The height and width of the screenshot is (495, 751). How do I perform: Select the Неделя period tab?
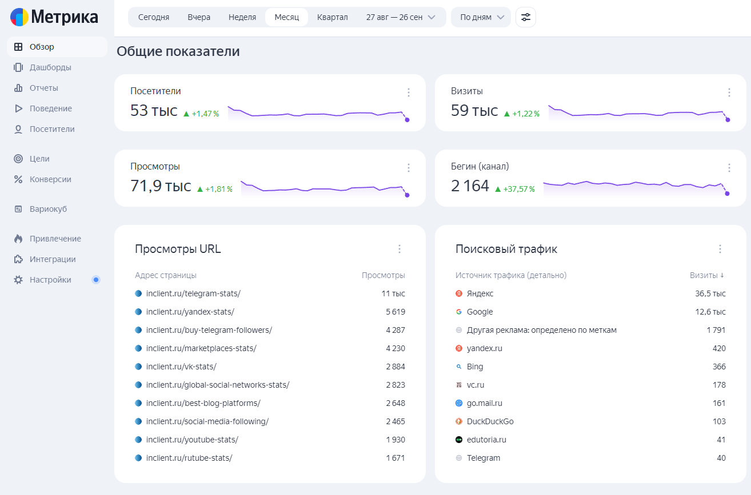pyautogui.click(x=242, y=17)
